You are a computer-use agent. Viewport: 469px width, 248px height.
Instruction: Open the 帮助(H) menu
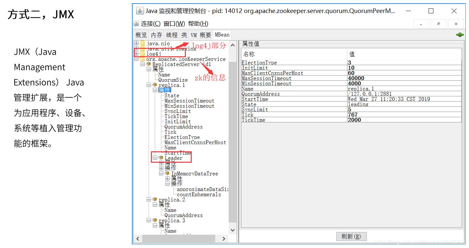[198, 24]
